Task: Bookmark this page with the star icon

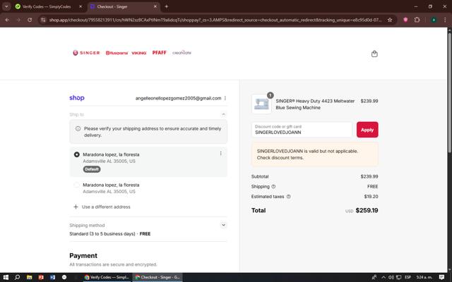Action: (x=390, y=20)
